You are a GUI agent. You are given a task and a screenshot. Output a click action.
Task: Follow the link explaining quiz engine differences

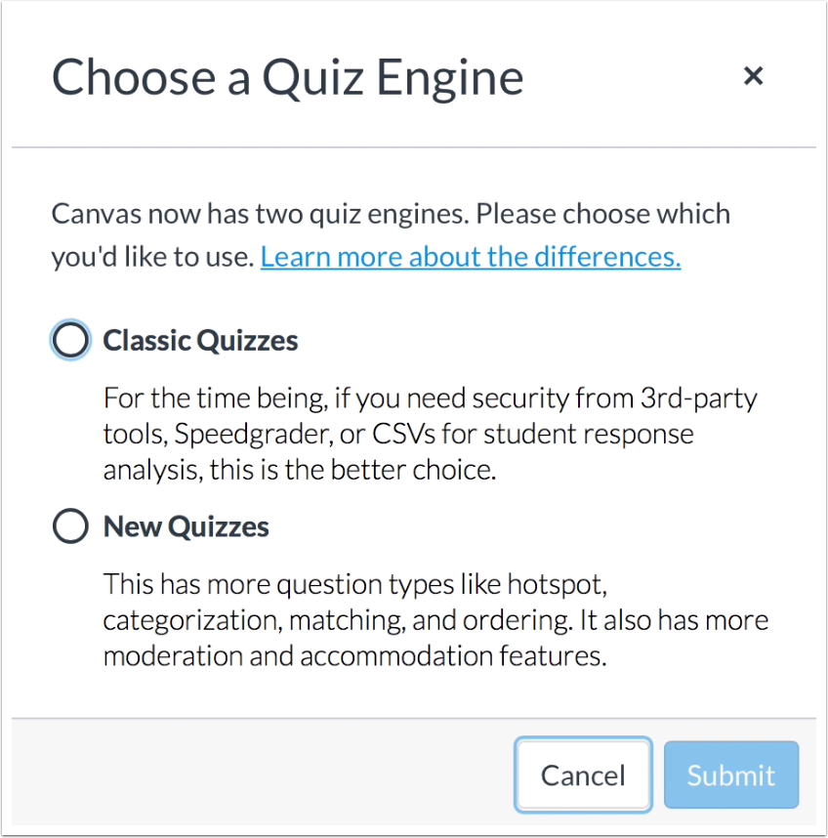[x=471, y=256]
